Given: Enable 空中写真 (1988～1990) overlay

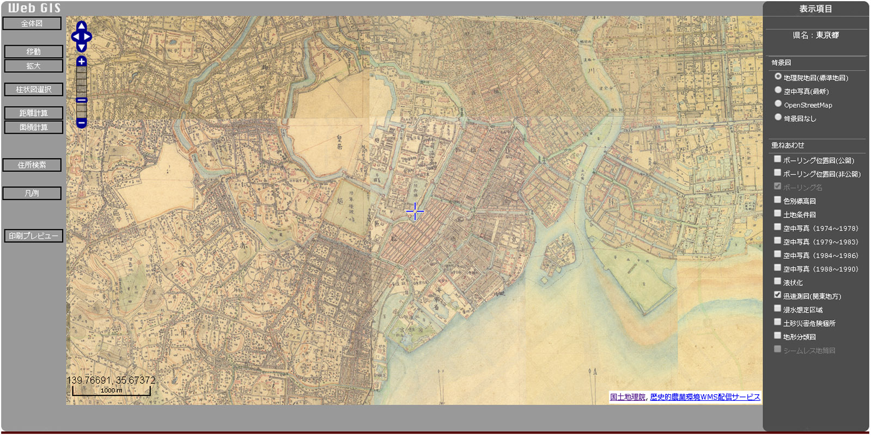Looking at the screenshot, I should click(778, 268).
